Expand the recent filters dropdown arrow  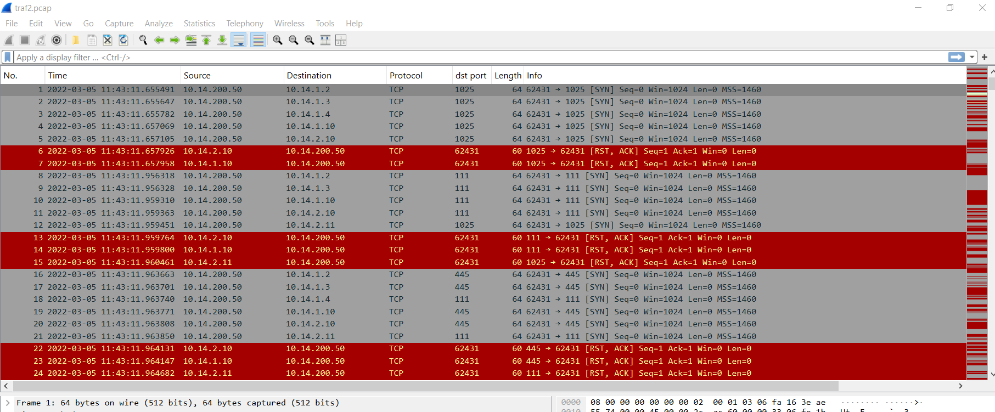(x=972, y=57)
